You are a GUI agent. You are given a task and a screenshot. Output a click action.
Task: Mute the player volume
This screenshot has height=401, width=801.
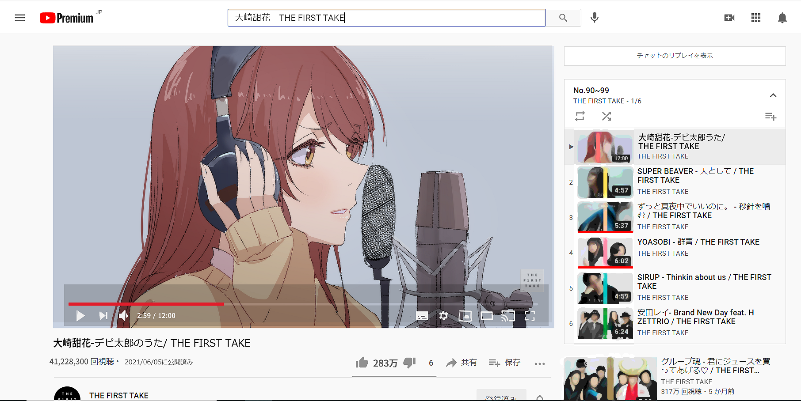pyautogui.click(x=124, y=316)
